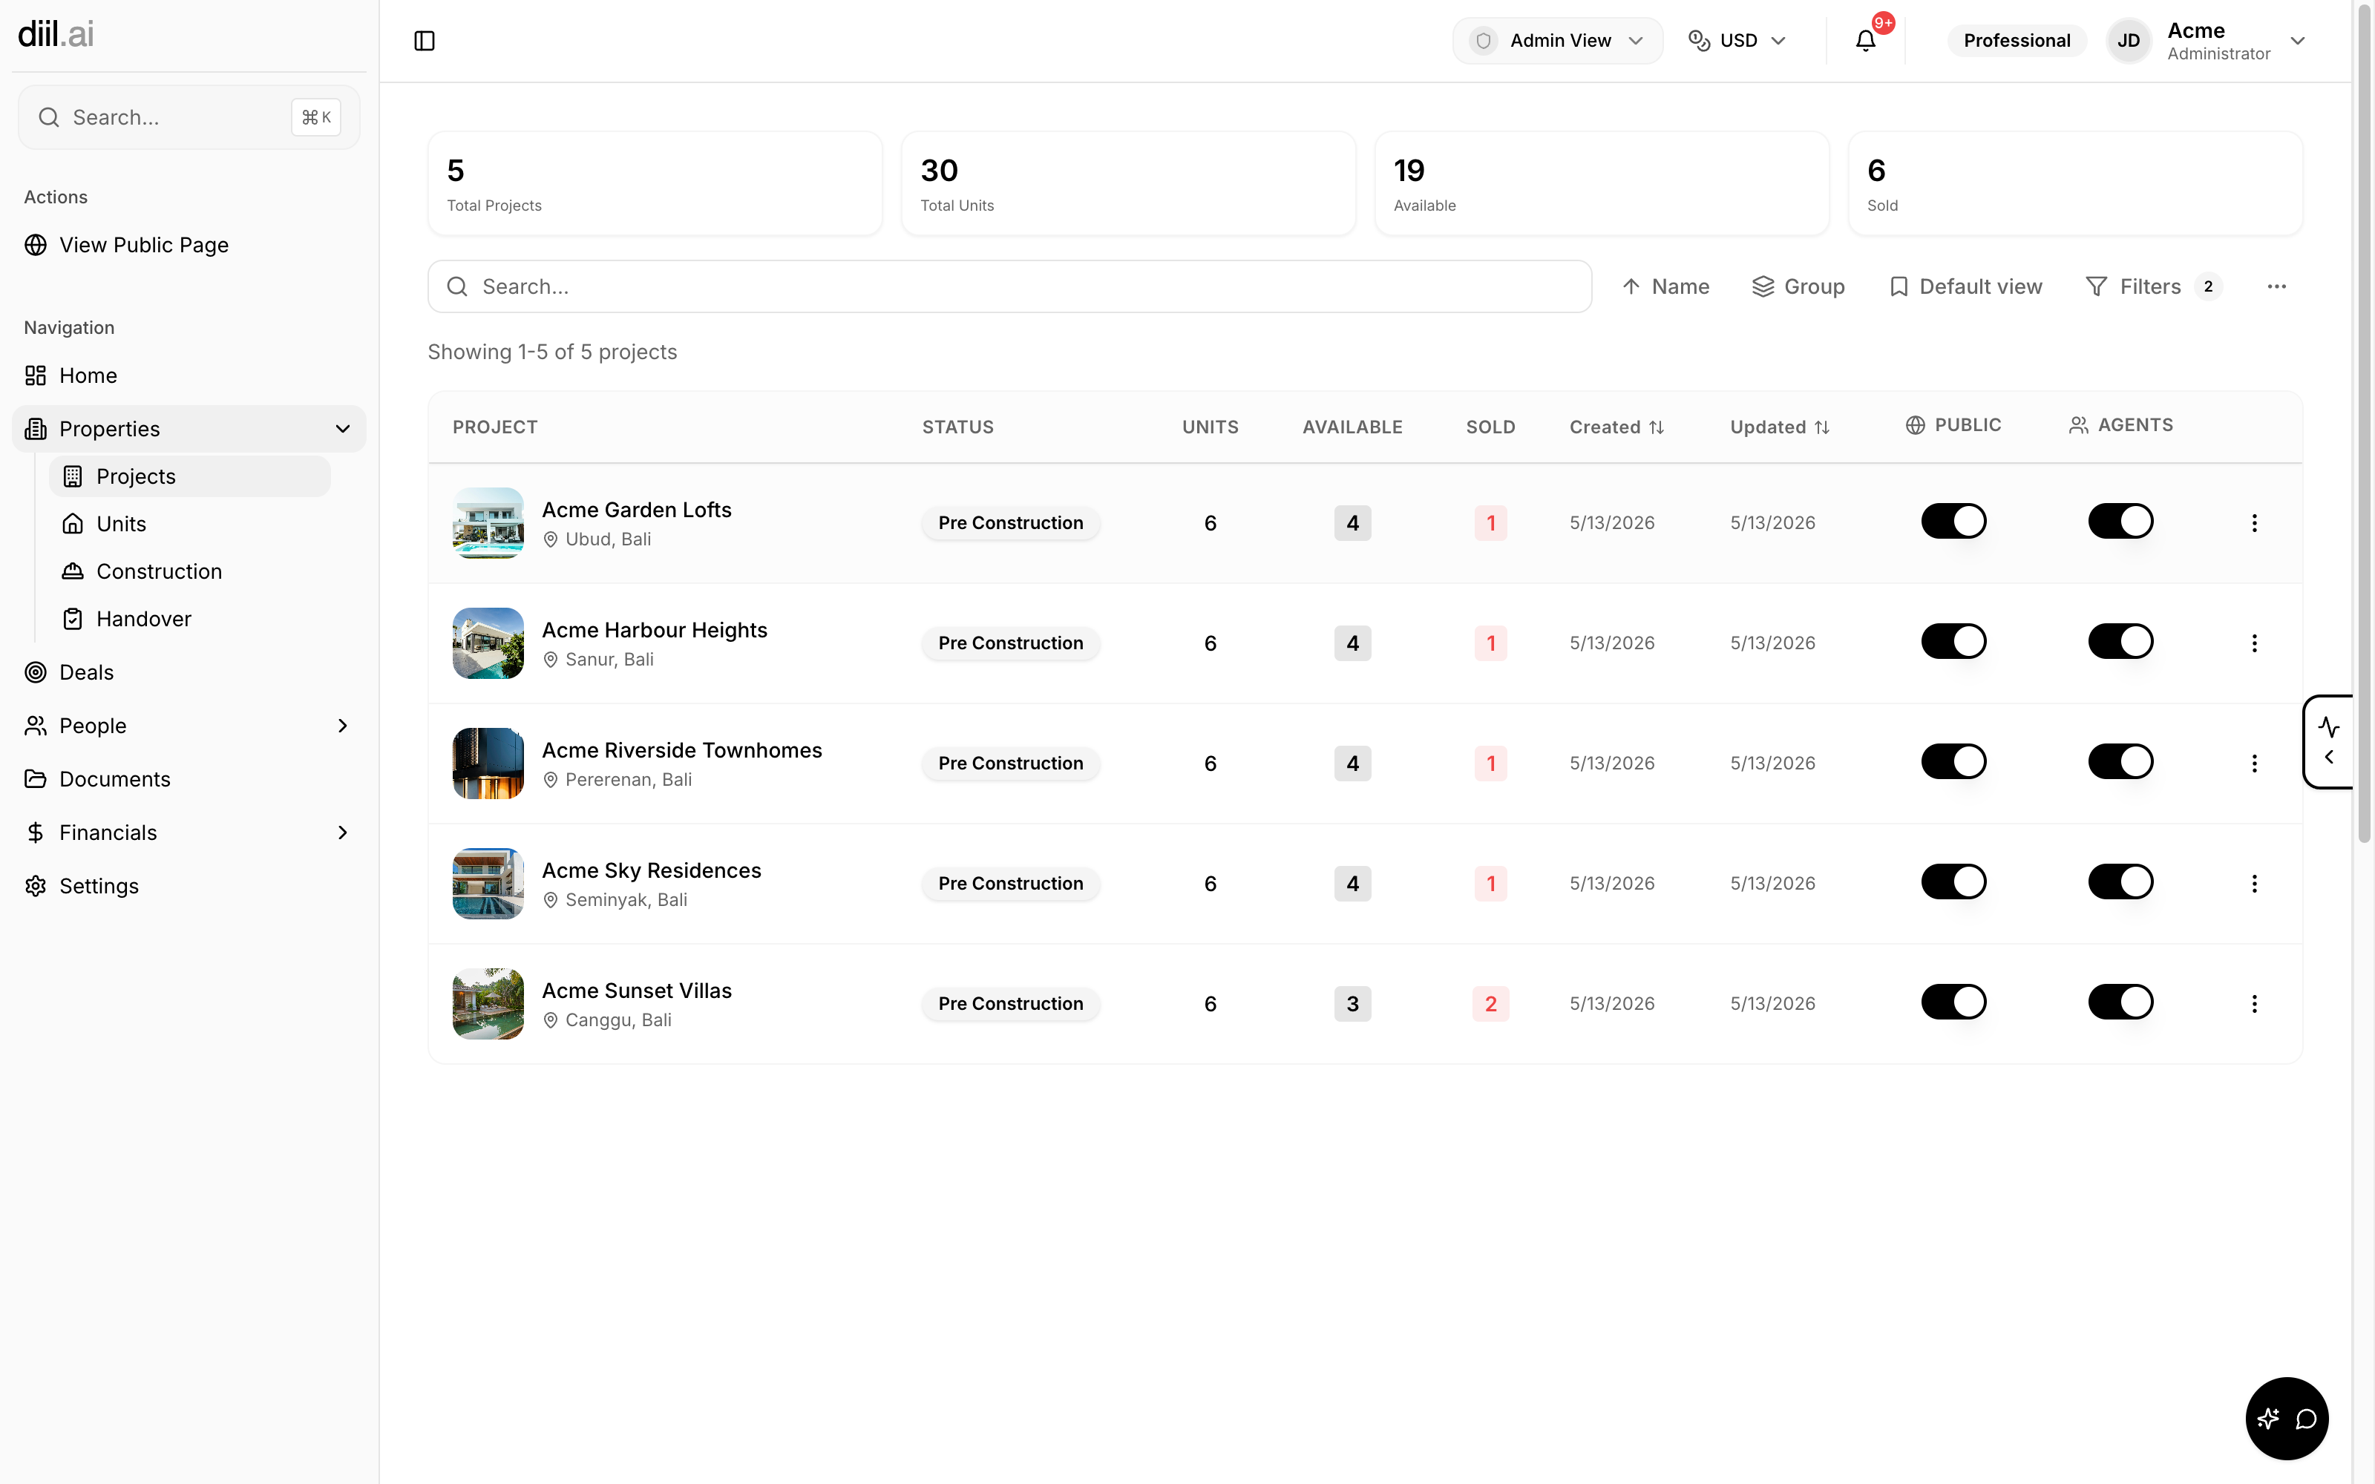Open the Group options
The image size is (2375, 1484).
point(1798,286)
